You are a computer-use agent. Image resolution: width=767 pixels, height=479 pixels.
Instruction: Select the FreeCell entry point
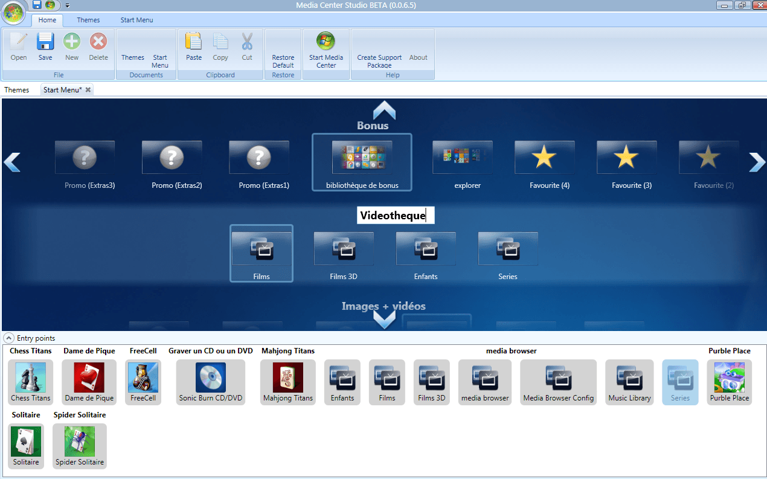point(143,382)
